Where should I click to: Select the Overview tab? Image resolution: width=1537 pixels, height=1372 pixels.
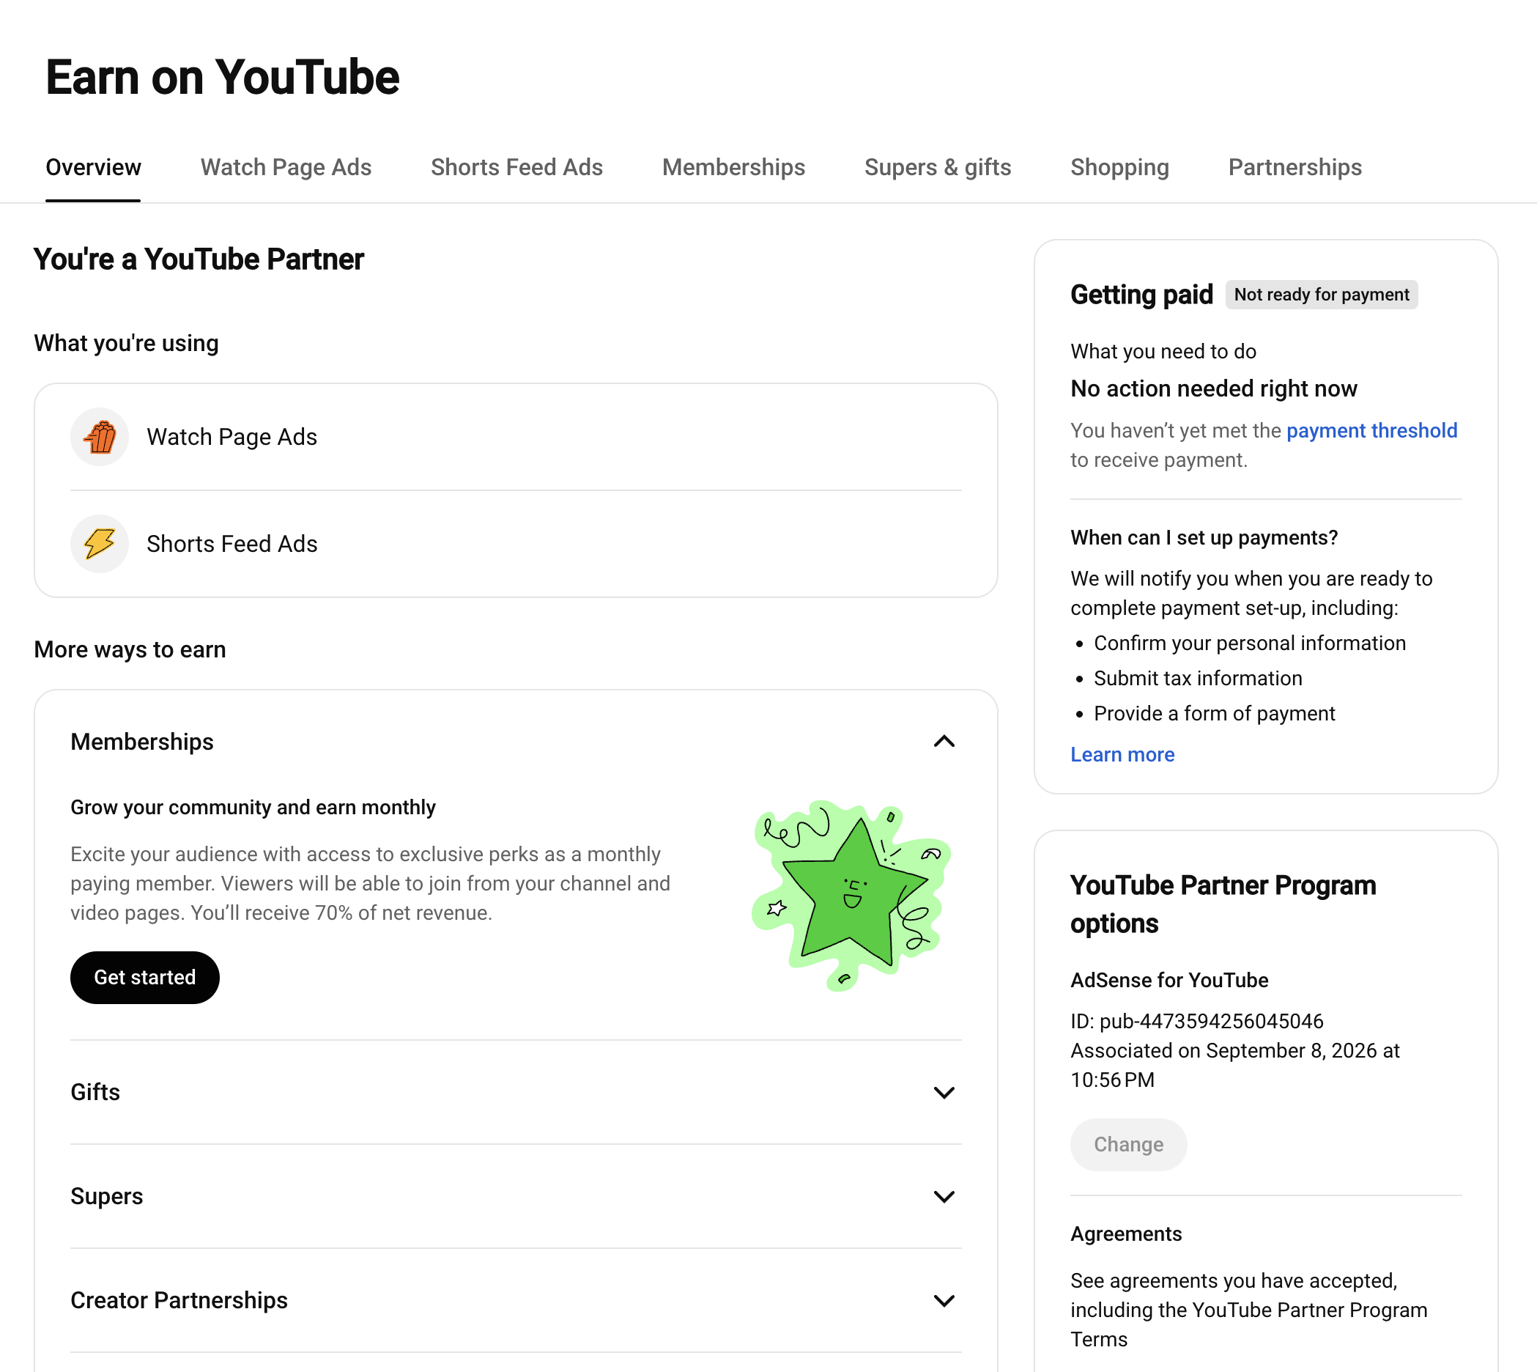(x=94, y=167)
